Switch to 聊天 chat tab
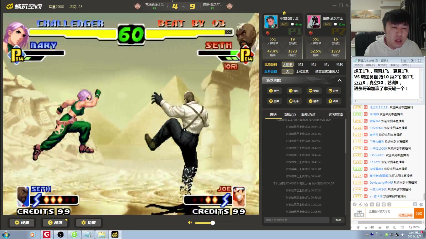This screenshot has height=239, width=426. [x=273, y=115]
